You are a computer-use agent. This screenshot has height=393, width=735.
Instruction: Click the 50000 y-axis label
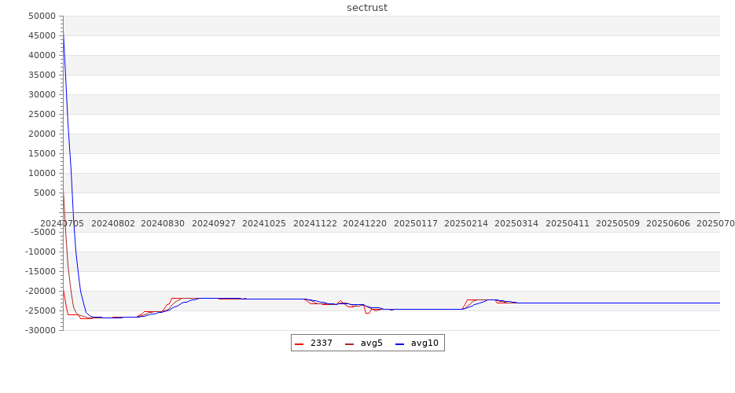41,17
